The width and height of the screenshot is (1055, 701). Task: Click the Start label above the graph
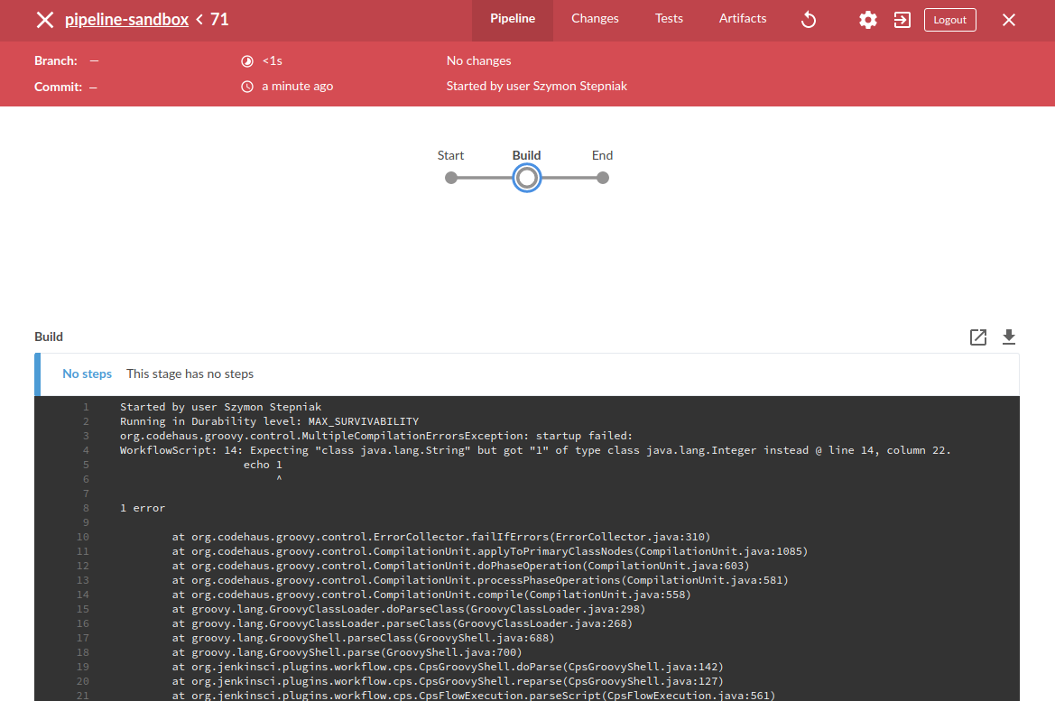451,155
